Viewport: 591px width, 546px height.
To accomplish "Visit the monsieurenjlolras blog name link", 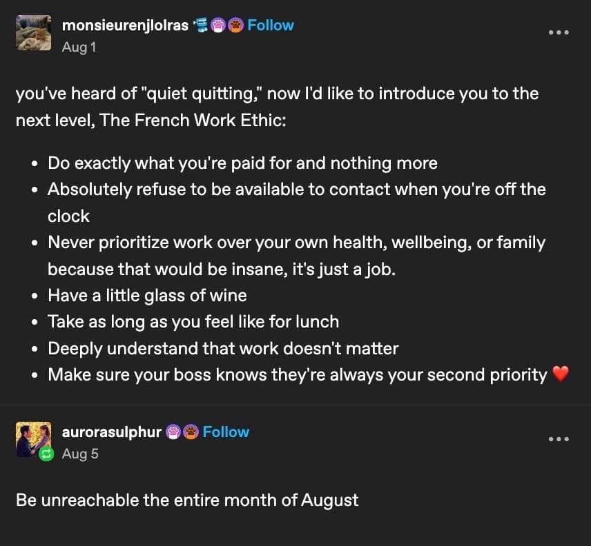I will pos(125,26).
